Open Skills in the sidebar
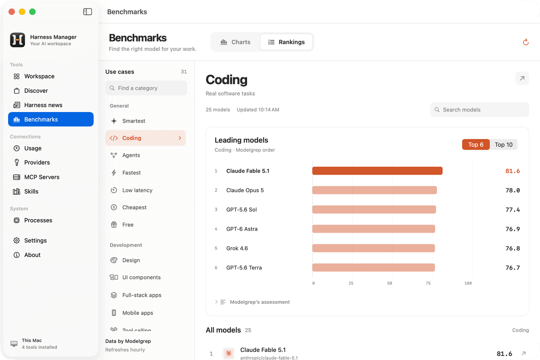 pyautogui.click(x=51, y=191)
